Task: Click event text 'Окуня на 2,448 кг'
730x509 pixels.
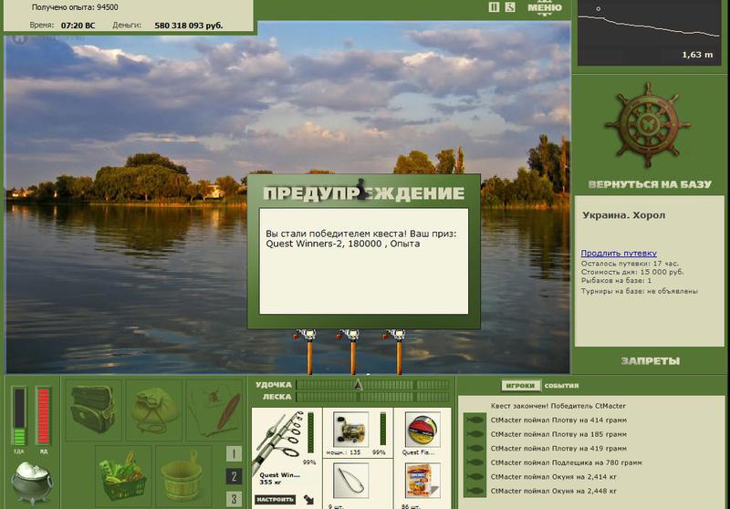Action: click(584, 491)
